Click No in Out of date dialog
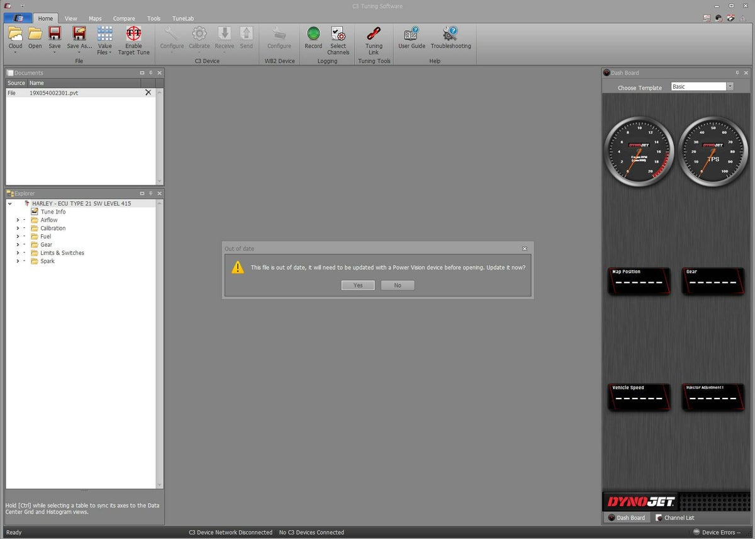The height and width of the screenshot is (539, 755). (x=398, y=285)
